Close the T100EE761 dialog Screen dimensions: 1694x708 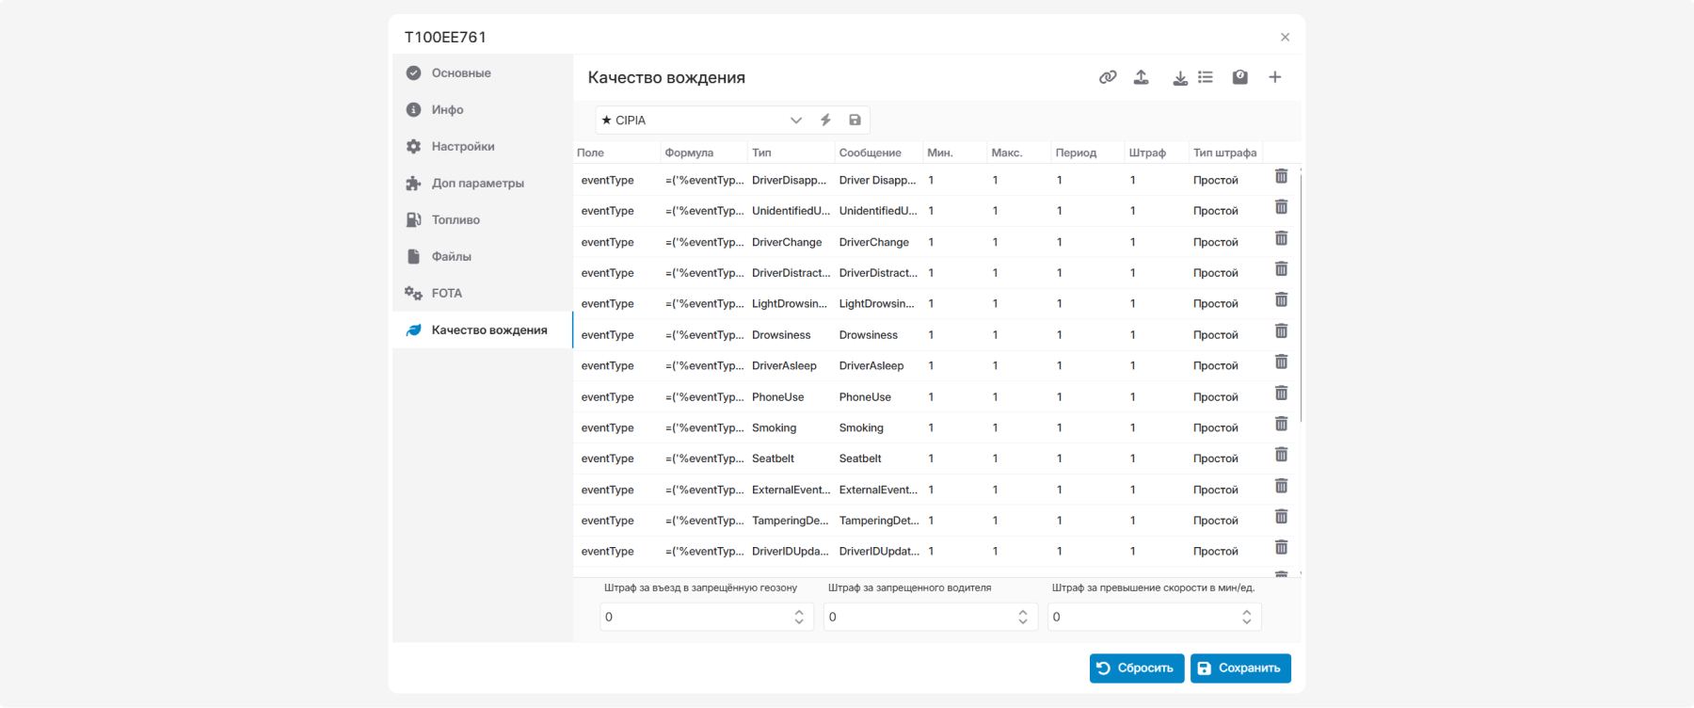point(1285,37)
